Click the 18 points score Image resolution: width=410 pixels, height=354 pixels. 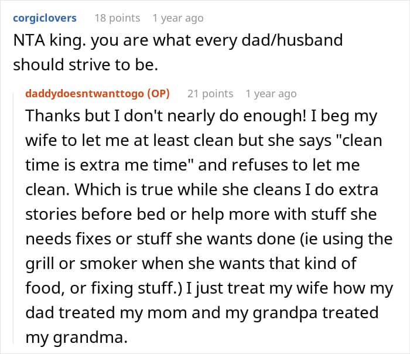[x=117, y=18]
